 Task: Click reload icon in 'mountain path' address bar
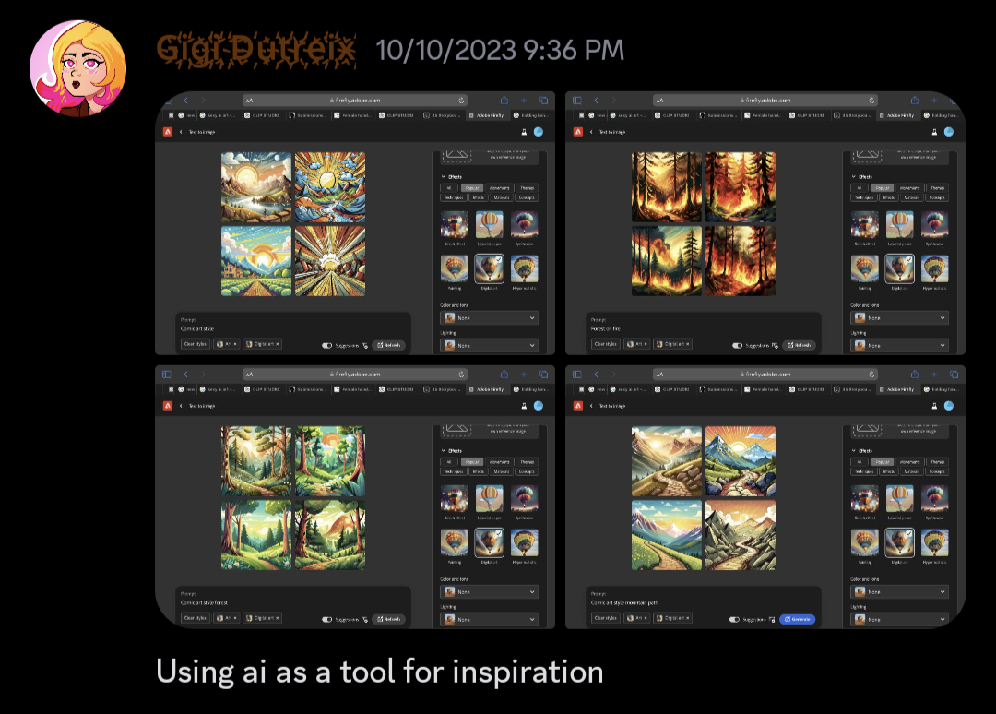(x=871, y=375)
